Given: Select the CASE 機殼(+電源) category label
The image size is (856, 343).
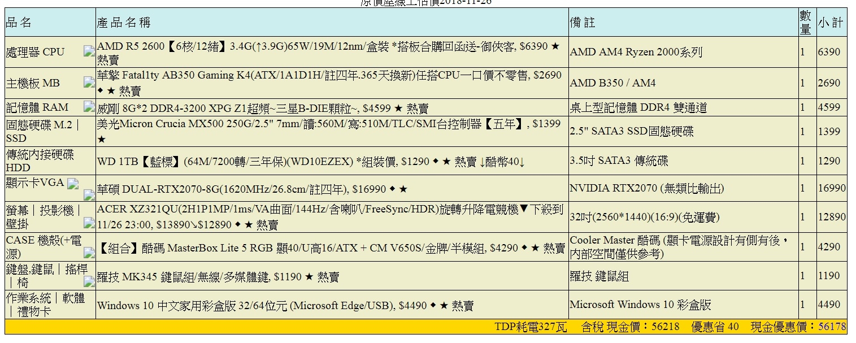Looking at the screenshot, I should pos(44,246).
